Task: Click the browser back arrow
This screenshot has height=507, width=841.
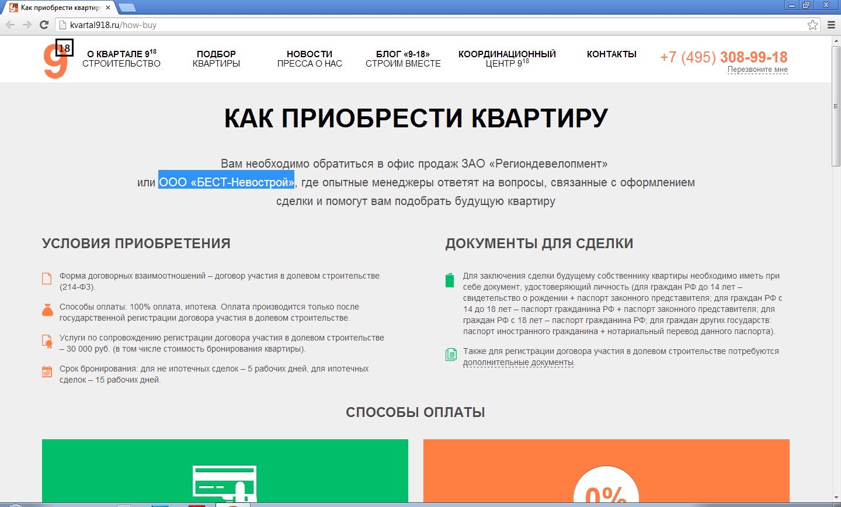Action: coord(10,25)
